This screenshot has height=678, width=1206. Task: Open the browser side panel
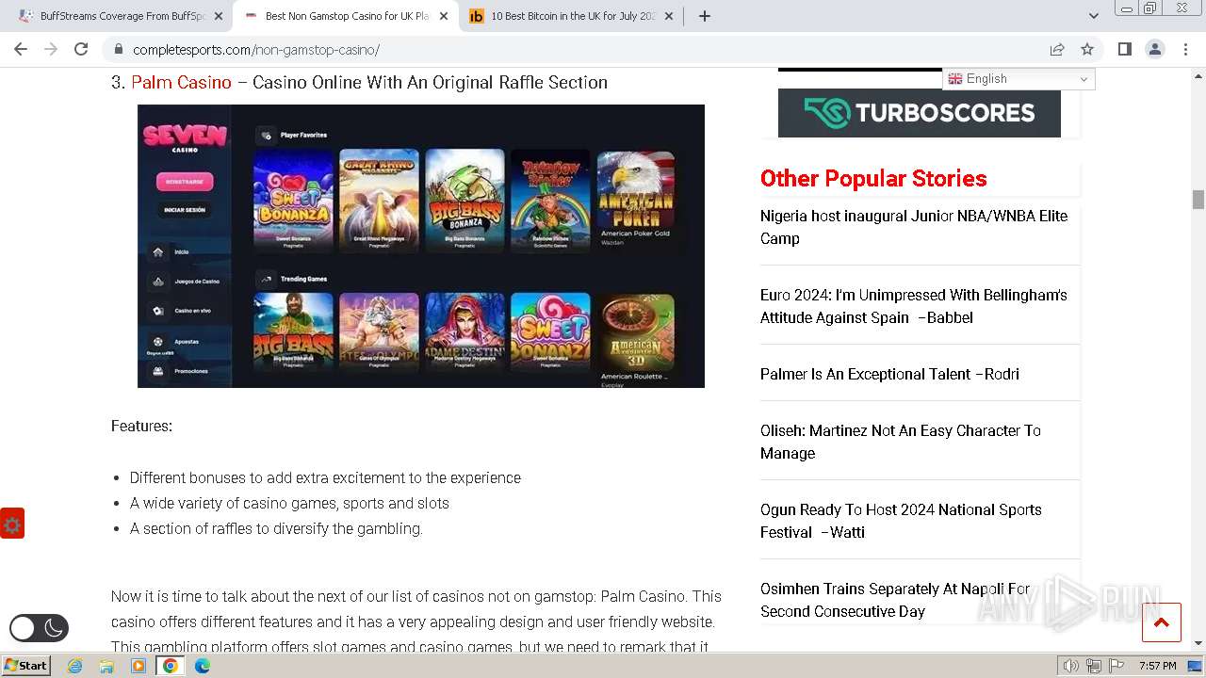tap(1124, 49)
